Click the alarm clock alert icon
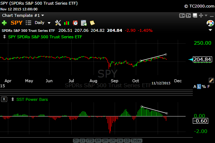The height and width of the screenshot is (143, 215). click(x=75, y=23)
